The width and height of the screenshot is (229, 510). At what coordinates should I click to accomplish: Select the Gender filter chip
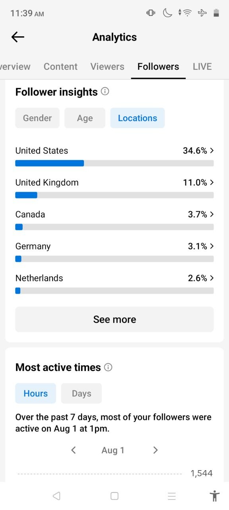37,118
